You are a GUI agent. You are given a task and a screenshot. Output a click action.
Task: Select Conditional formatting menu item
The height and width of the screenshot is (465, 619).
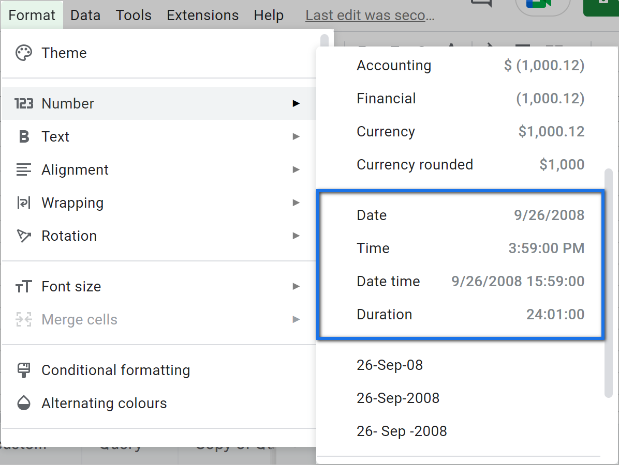coord(159,370)
